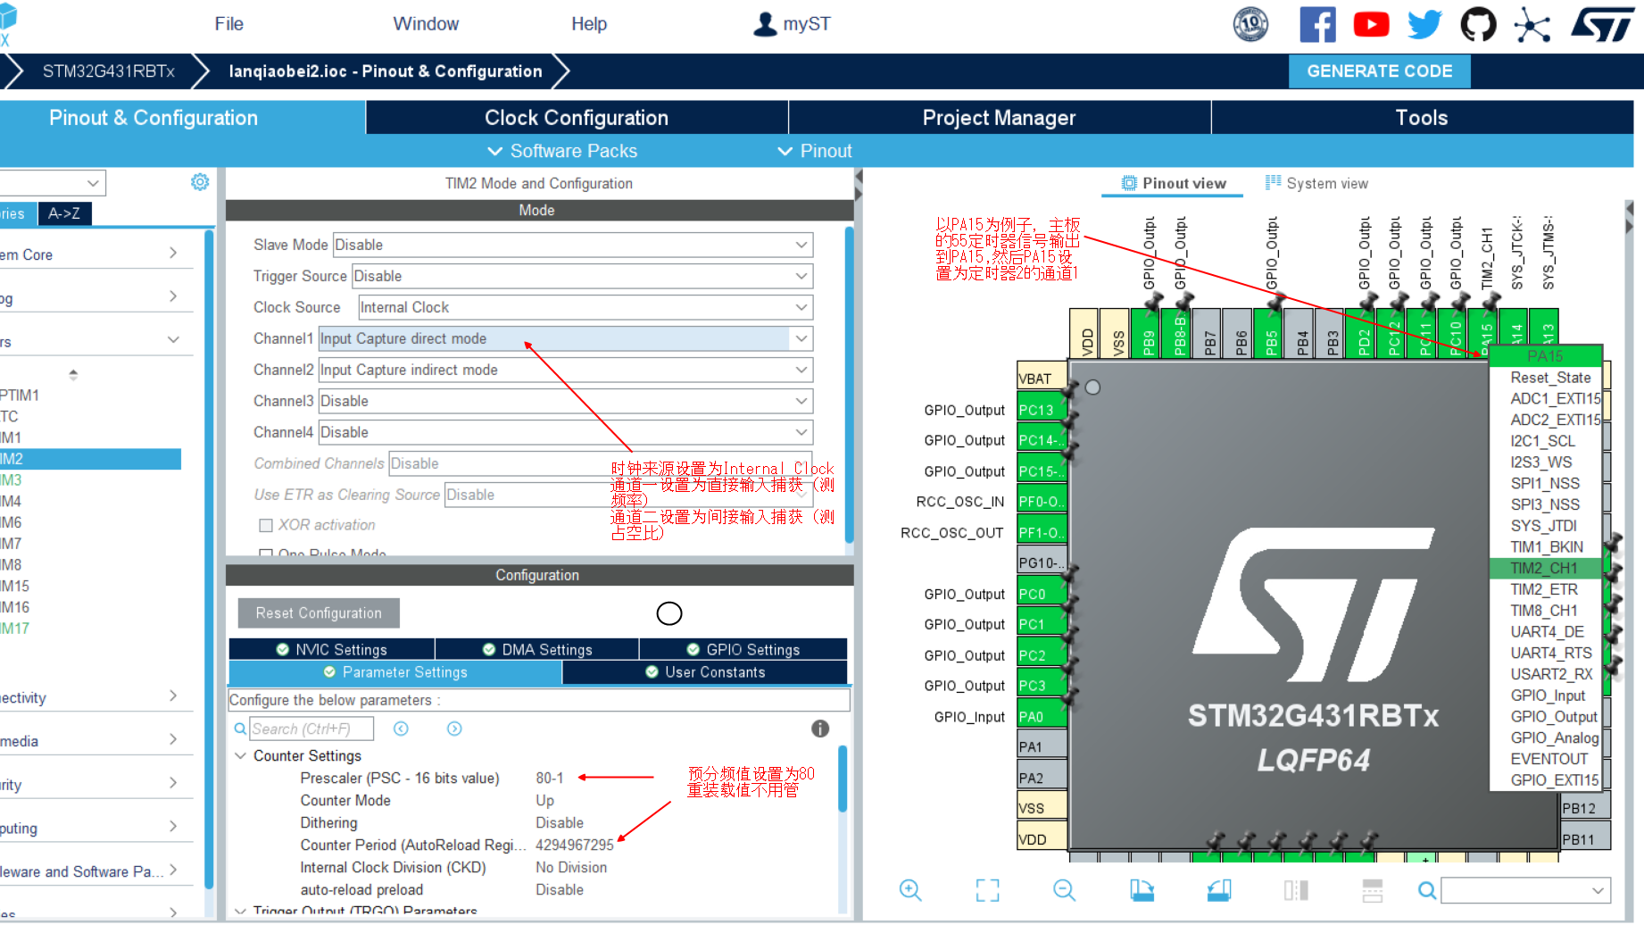This screenshot has width=1644, height=933.
Task: Select TIM2_CH1 in the PA15 menu
Action: pos(1545,568)
